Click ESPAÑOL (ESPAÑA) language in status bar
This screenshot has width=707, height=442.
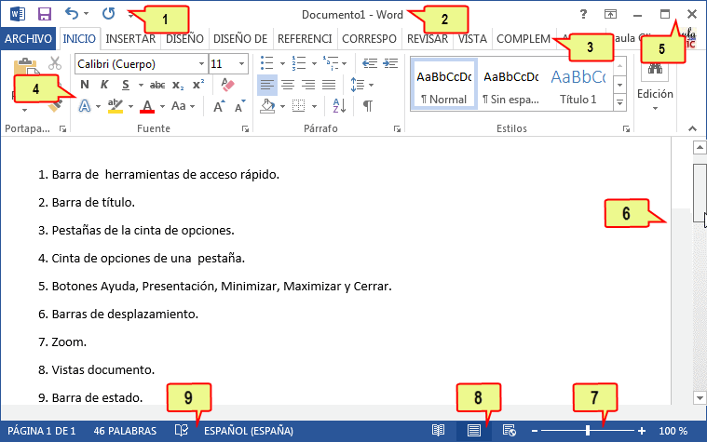[x=248, y=431]
